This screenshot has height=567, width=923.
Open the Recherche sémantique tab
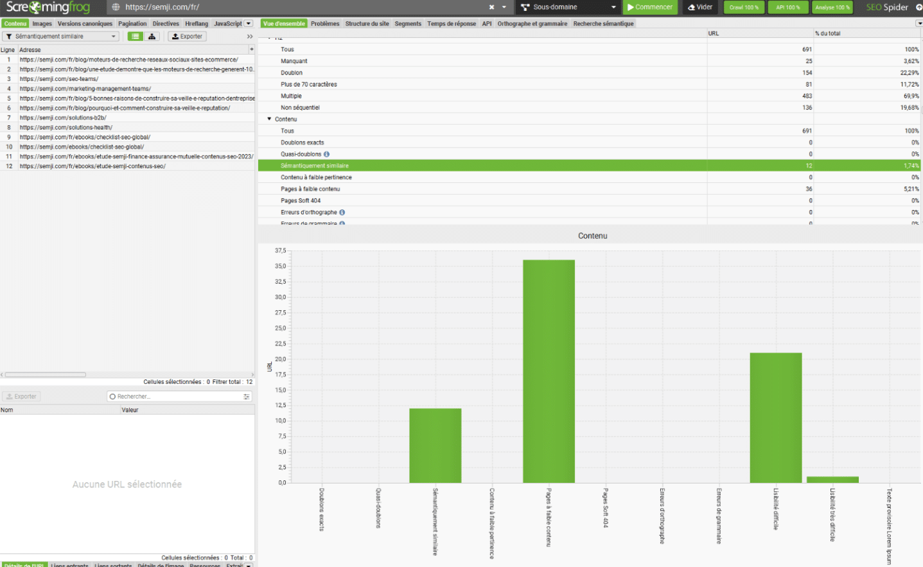(x=603, y=24)
